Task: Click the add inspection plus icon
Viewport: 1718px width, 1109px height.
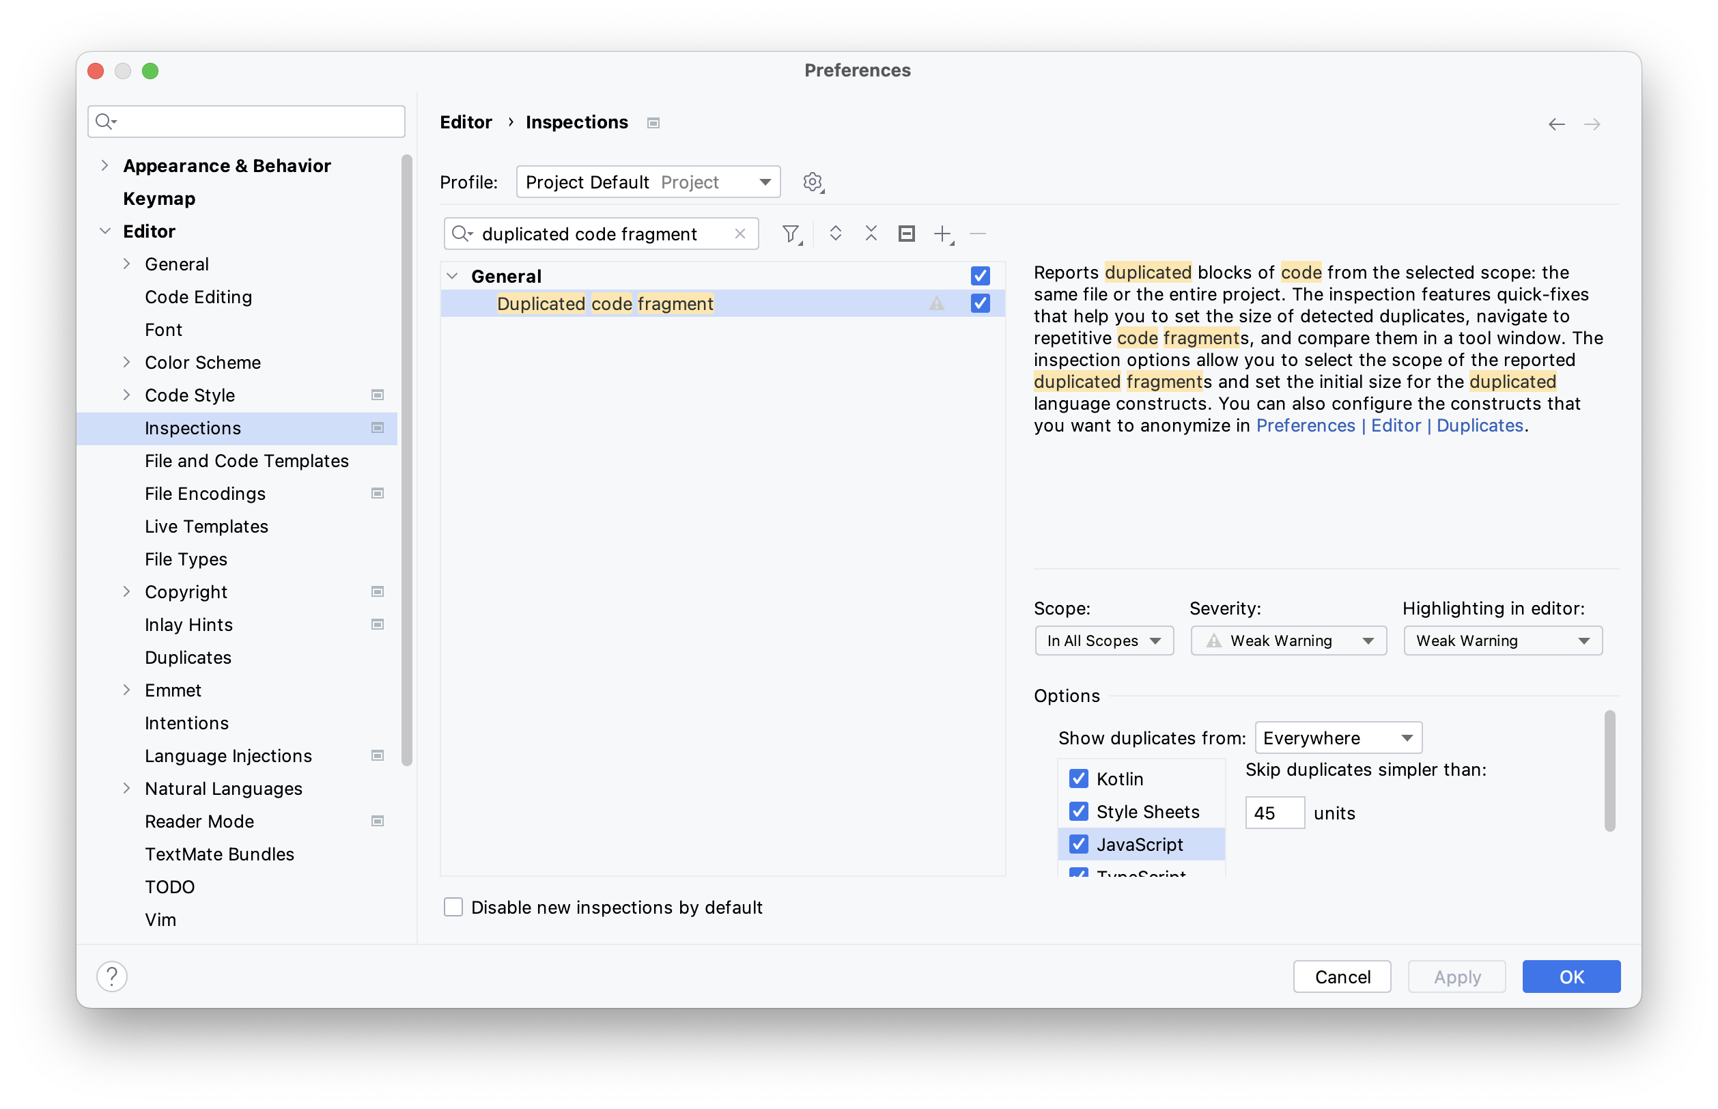Action: tap(942, 234)
